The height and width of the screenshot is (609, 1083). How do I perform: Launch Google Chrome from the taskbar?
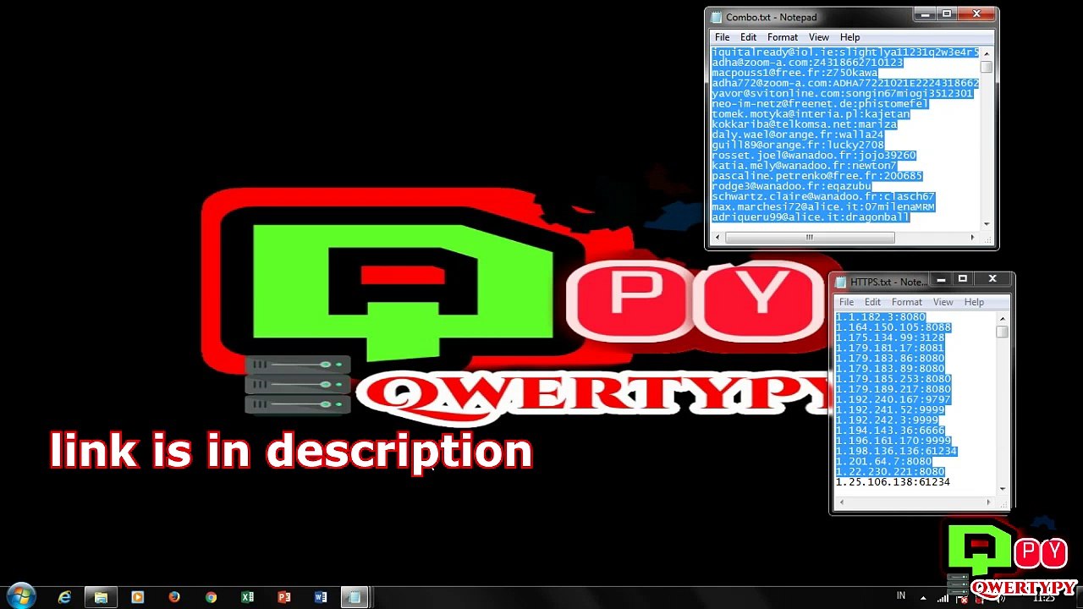click(x=211, y=597)
